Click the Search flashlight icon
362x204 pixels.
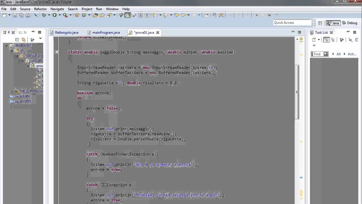[x=109, y=15]
